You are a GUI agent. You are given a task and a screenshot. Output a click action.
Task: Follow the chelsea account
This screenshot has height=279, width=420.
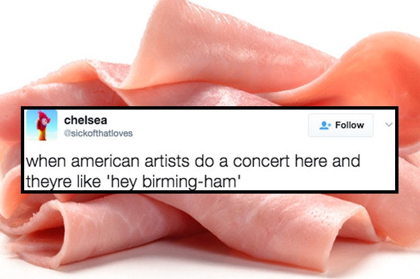(341, 125)
